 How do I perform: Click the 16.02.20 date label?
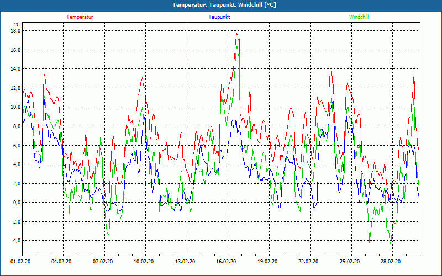(x=226, y=262)
